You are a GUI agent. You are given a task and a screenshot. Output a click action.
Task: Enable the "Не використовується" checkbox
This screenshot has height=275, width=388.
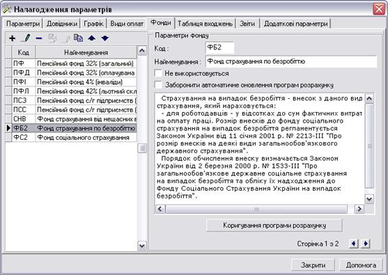[x=158, y=73]
